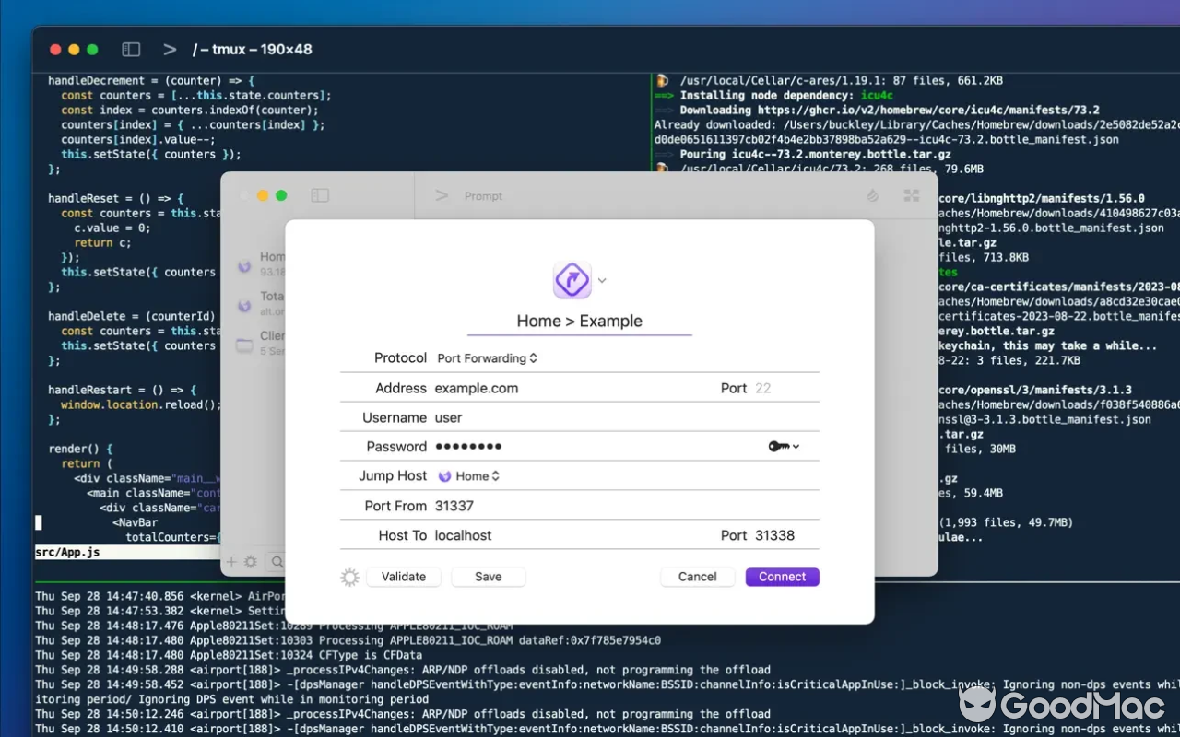Click the search magnifier icon below the sidebar
This screenshot has height=737, width=1180.
pos(276,561)
